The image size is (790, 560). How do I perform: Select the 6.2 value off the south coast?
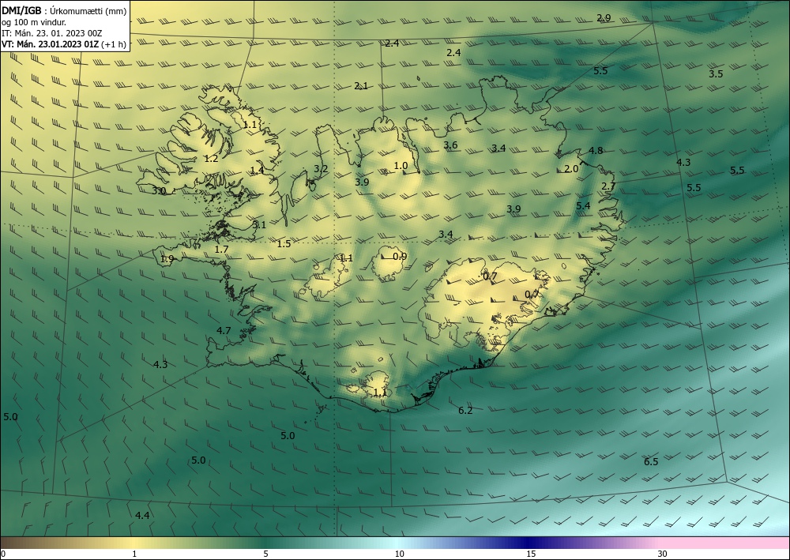(x=465, y=411)
